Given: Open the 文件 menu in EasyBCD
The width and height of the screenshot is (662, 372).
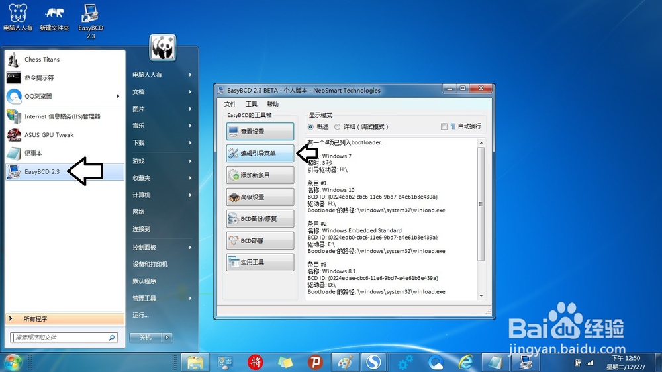Looking at the screenshot, I should click(230, 104).
